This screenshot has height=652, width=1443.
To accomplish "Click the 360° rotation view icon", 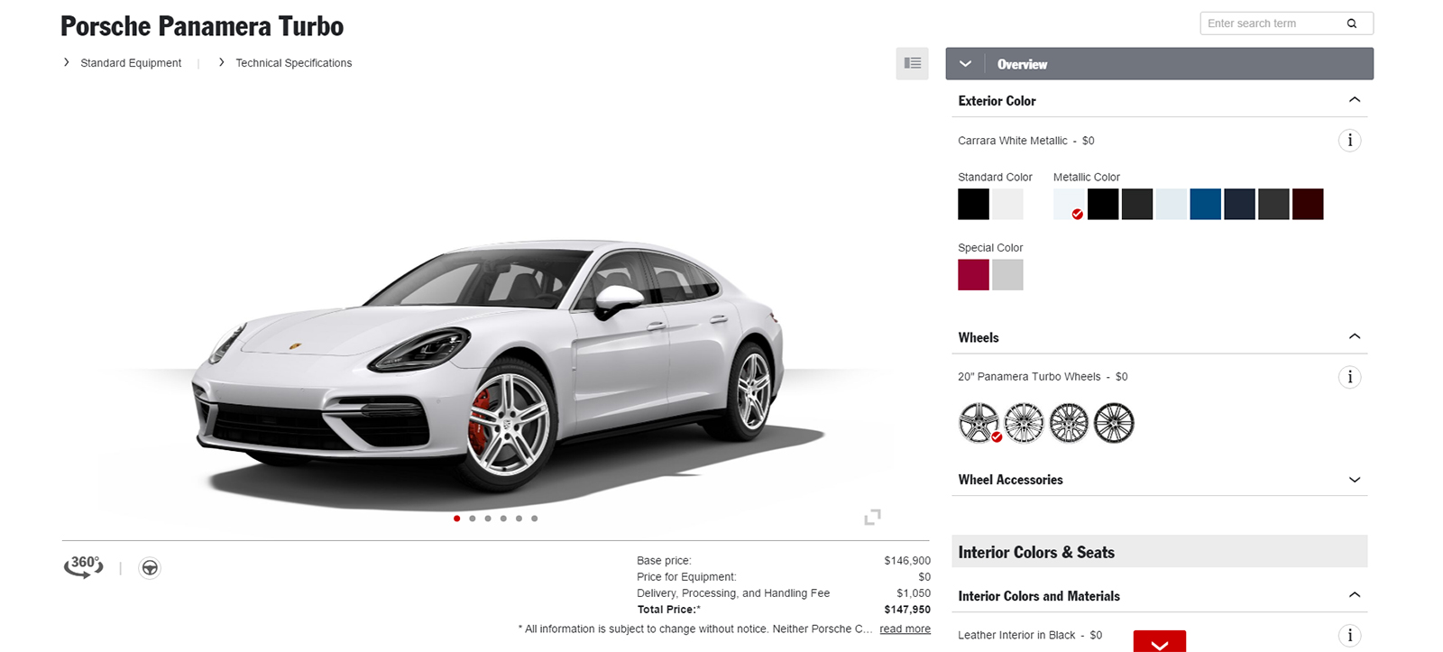I will (x=83, y=566).
